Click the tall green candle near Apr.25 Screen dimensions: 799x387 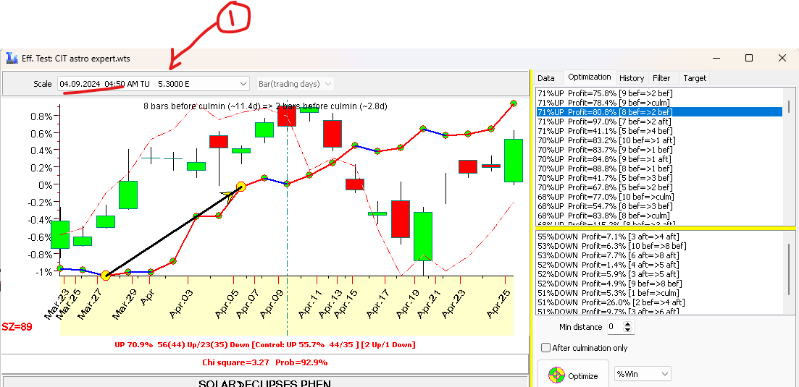click(514, 161)
